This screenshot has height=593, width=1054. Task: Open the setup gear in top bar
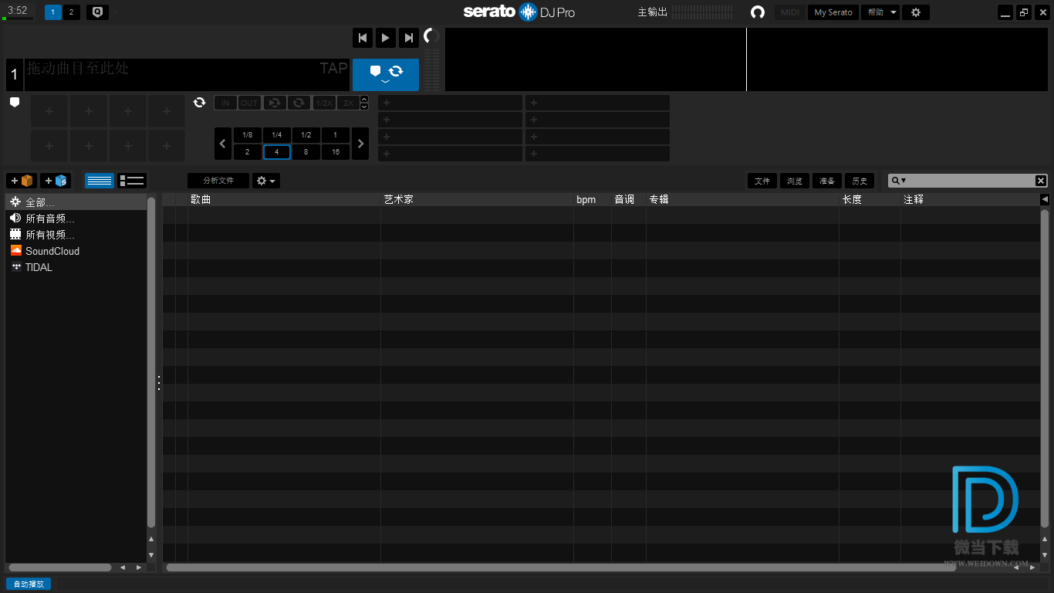coord(916,12)
